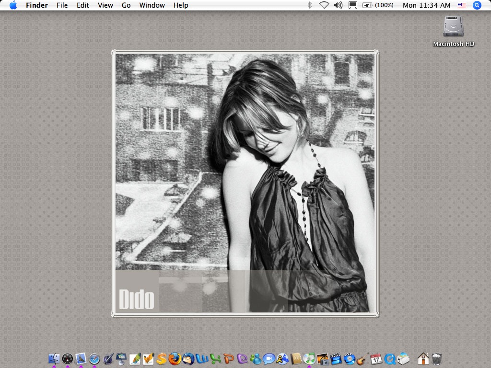Open the US flag input menu
The height and width of the screenshot is (368, 491).
pyautogui.click(x=462, y=5)
